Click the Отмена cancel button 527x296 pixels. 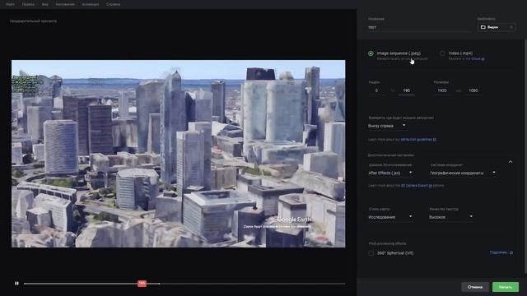[475, 287]
